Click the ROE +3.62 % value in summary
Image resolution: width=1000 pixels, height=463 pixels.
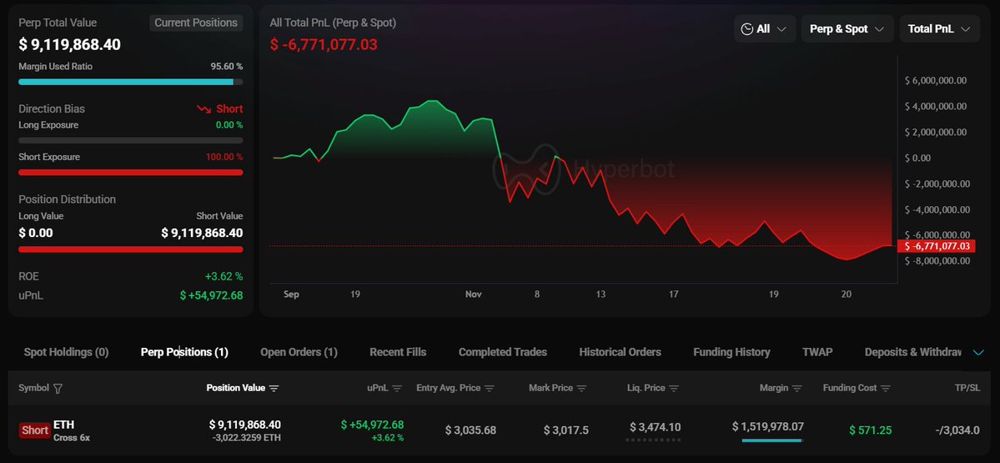[224, 277]
